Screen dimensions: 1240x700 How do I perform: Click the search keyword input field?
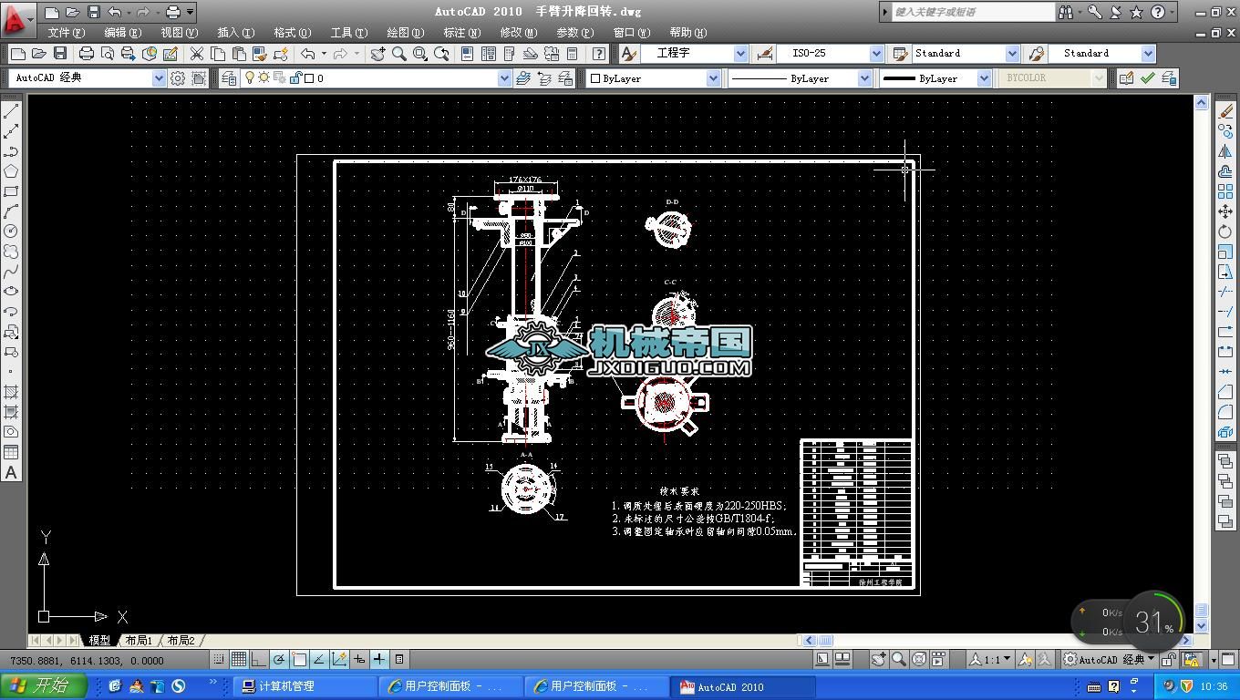point(972,12)
